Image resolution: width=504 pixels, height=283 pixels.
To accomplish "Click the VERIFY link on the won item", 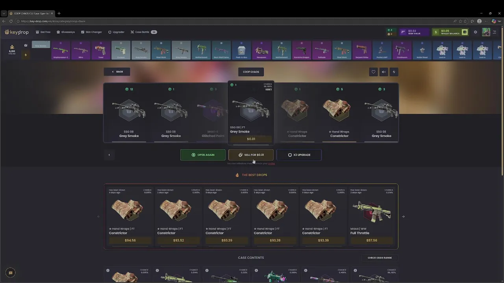I will tap(269, 89).
